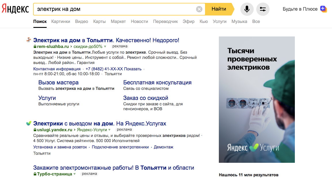
Task: Click реклама label of uslugi.yandex ad
Action: pos(124,129)
